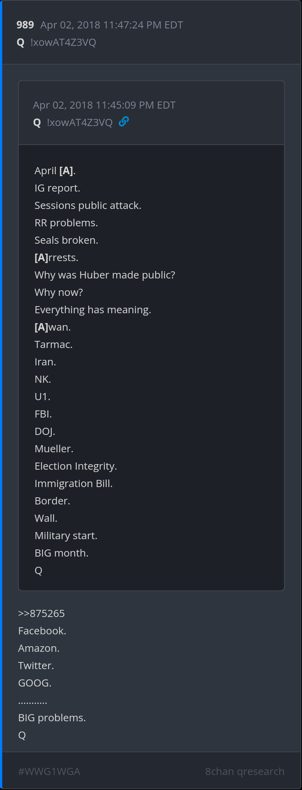Click the chain link icon beside quoted tripcode

(124, 122)
